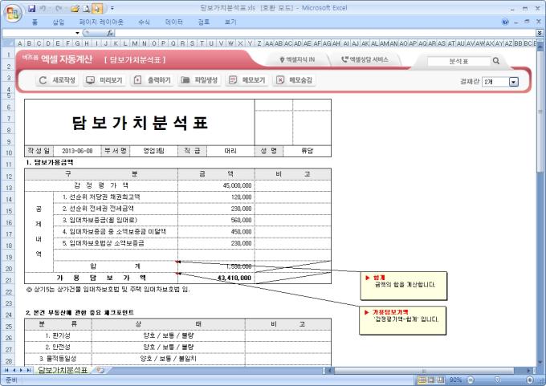
Task: Open the 검토 ribbon tab
Action: (204, 22)
